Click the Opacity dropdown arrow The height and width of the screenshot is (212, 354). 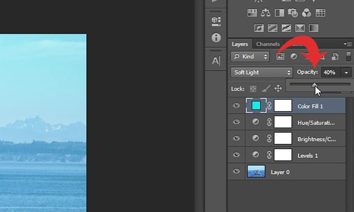point(346,72)
